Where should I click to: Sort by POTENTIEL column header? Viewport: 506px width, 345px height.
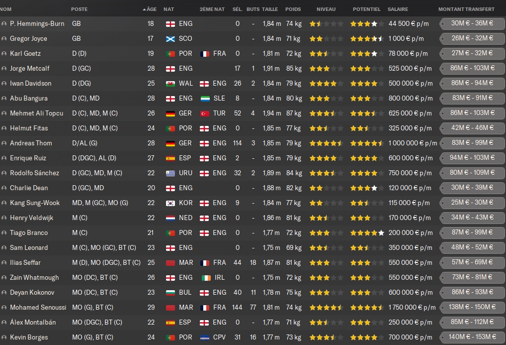(367, 9)
